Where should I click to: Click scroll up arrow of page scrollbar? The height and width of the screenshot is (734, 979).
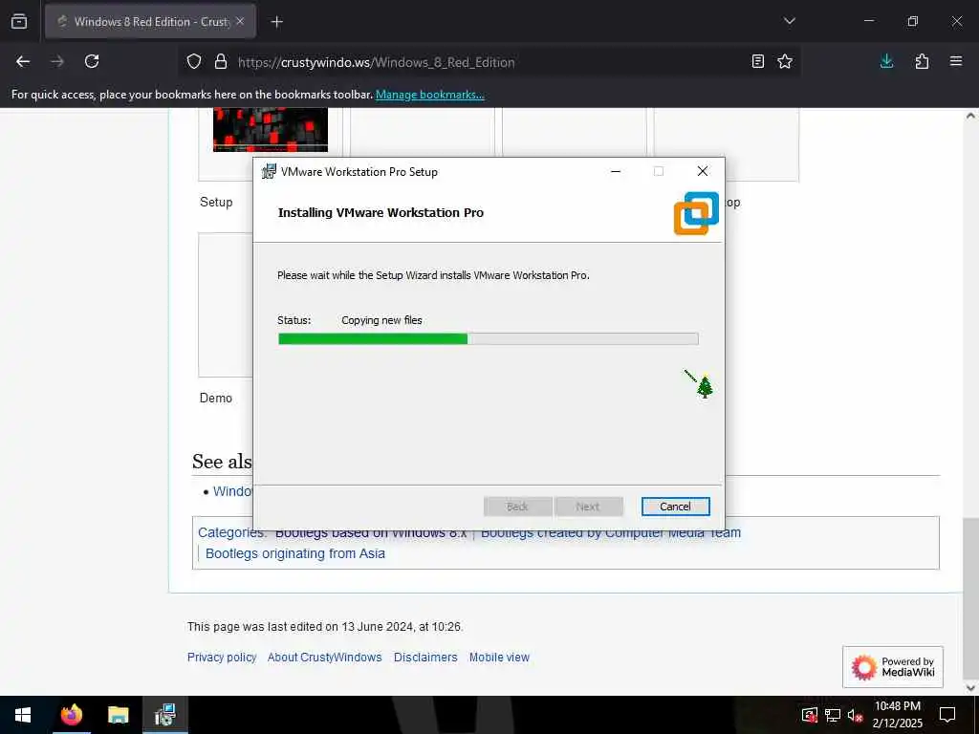[970, 116]
